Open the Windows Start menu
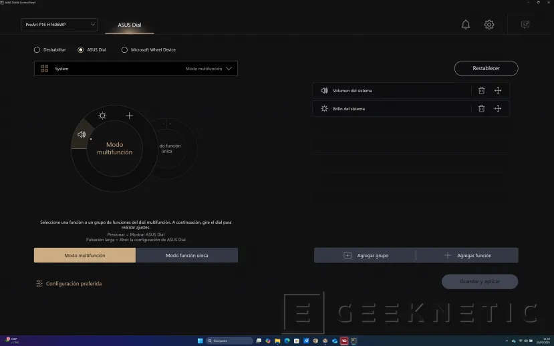 [x=200, y=341]
